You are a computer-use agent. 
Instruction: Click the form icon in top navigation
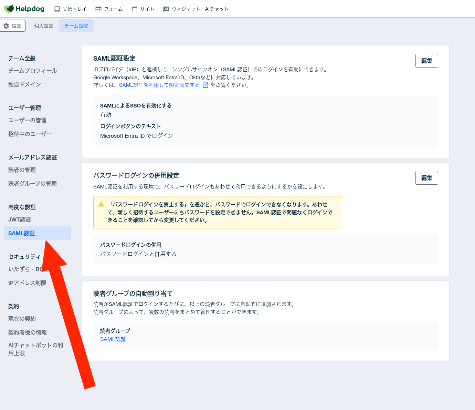pyautogui.click(x=98, y=9)
